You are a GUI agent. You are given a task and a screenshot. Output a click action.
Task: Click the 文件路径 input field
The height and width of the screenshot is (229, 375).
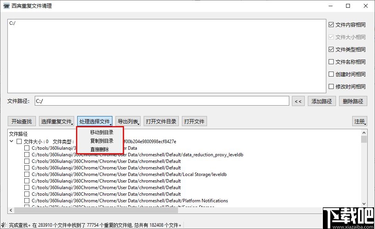pos(162,101)
